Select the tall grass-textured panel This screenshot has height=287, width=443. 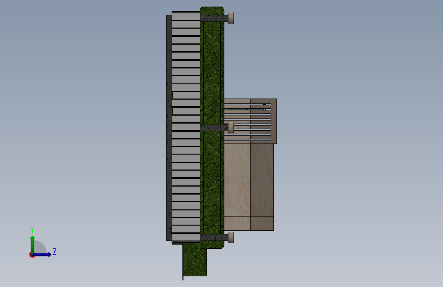coord(212,128)
